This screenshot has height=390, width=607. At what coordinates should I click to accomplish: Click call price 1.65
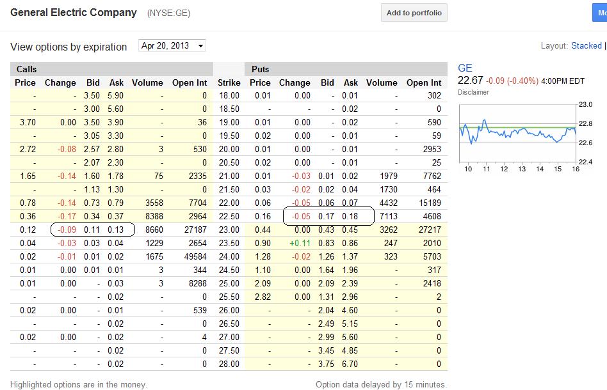pyautogui.click(x=28, y=176)
